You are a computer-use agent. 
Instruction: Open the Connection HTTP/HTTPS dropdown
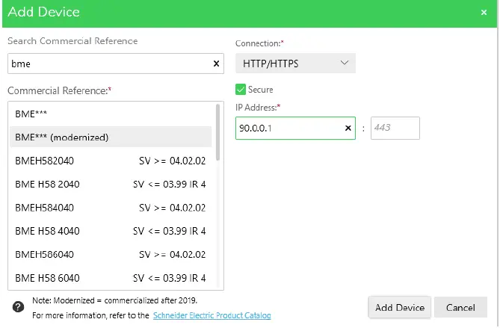pos(295,64)
